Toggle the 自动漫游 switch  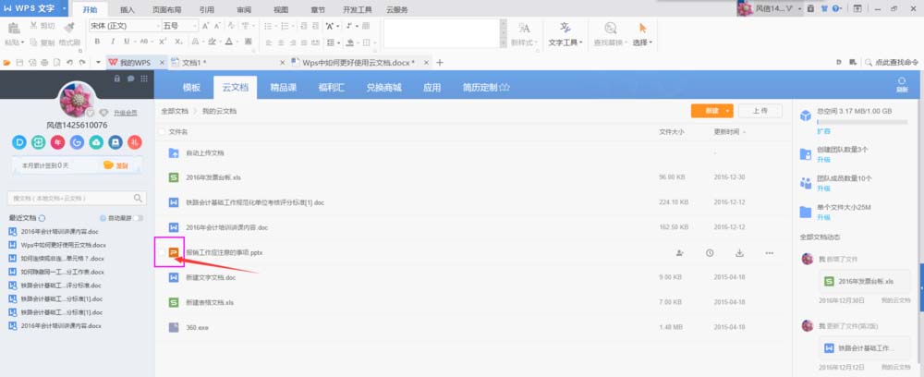pyautogui.click(x=138, y=218)
